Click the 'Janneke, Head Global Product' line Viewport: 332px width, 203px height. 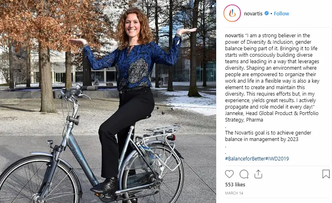[272, 113]
